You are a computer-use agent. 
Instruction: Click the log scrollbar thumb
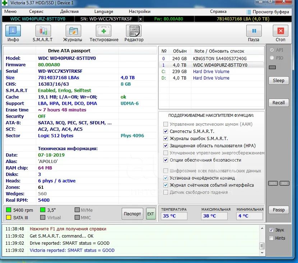point(262,246)
